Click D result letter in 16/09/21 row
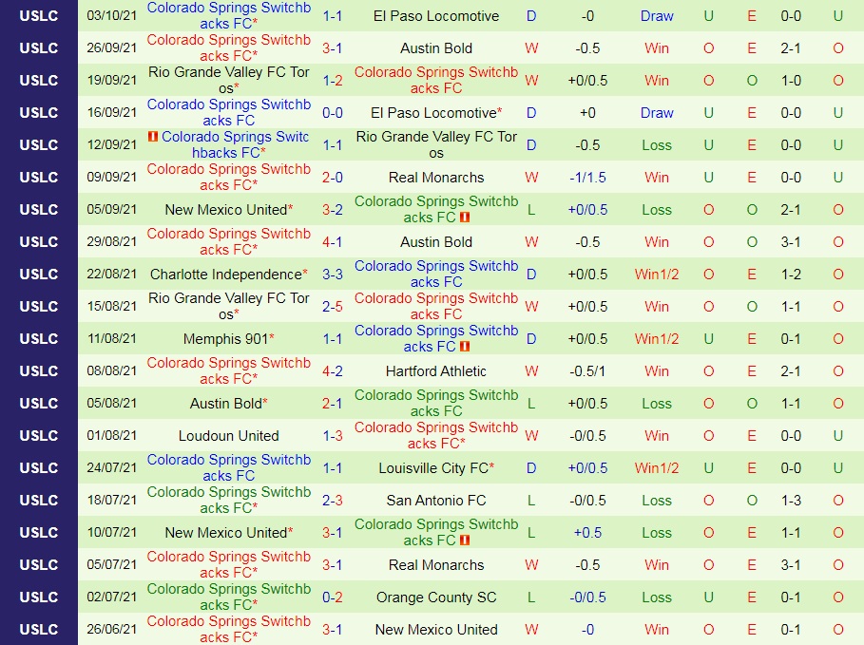864x645 pixels. tap(531, 113)
